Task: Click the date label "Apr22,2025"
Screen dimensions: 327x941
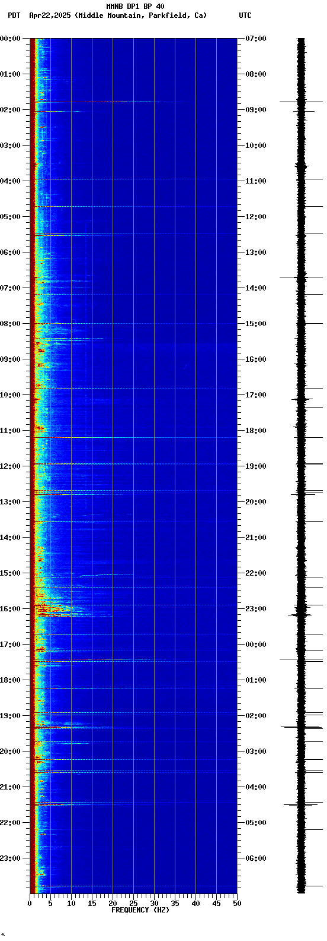Action: pyautogui.click(x=50, y=15)
